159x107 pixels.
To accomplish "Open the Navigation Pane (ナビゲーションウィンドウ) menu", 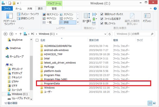I will click(10, 19).
